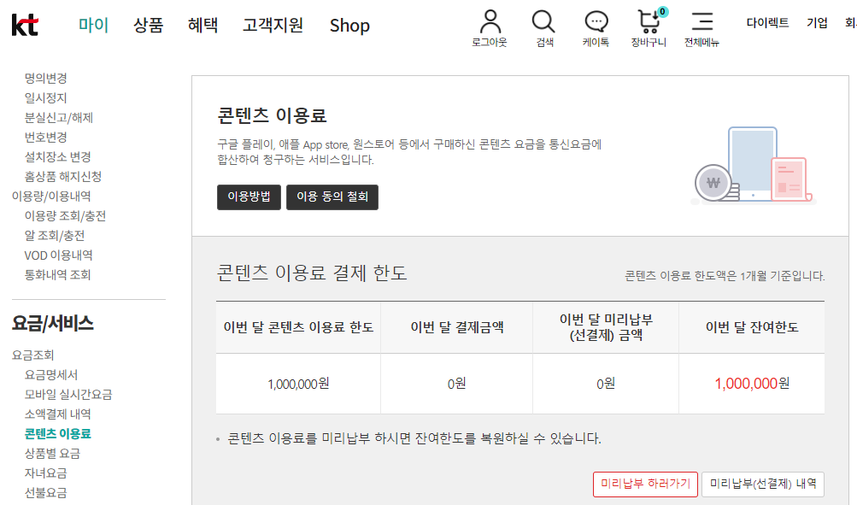857x505 pixels.
Task: Open VOD 이용내역 in sidebar
Action: click(x=58, y=255)
